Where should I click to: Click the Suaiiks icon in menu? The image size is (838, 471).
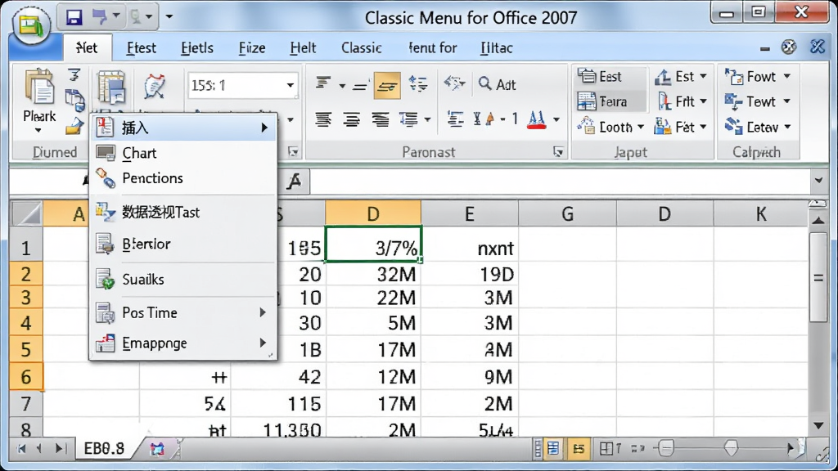coord(106,279)
